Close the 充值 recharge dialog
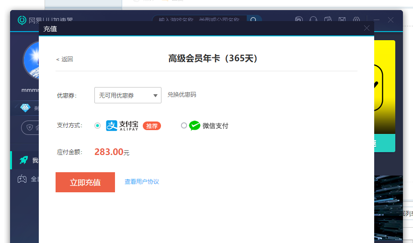413x243 pixels. coord(367,28)
